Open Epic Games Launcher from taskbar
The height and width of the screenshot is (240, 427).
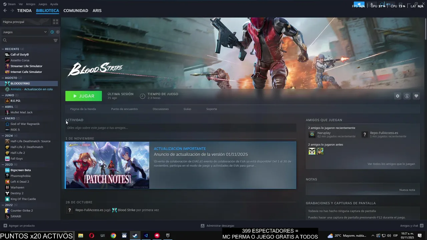point(168,236)
